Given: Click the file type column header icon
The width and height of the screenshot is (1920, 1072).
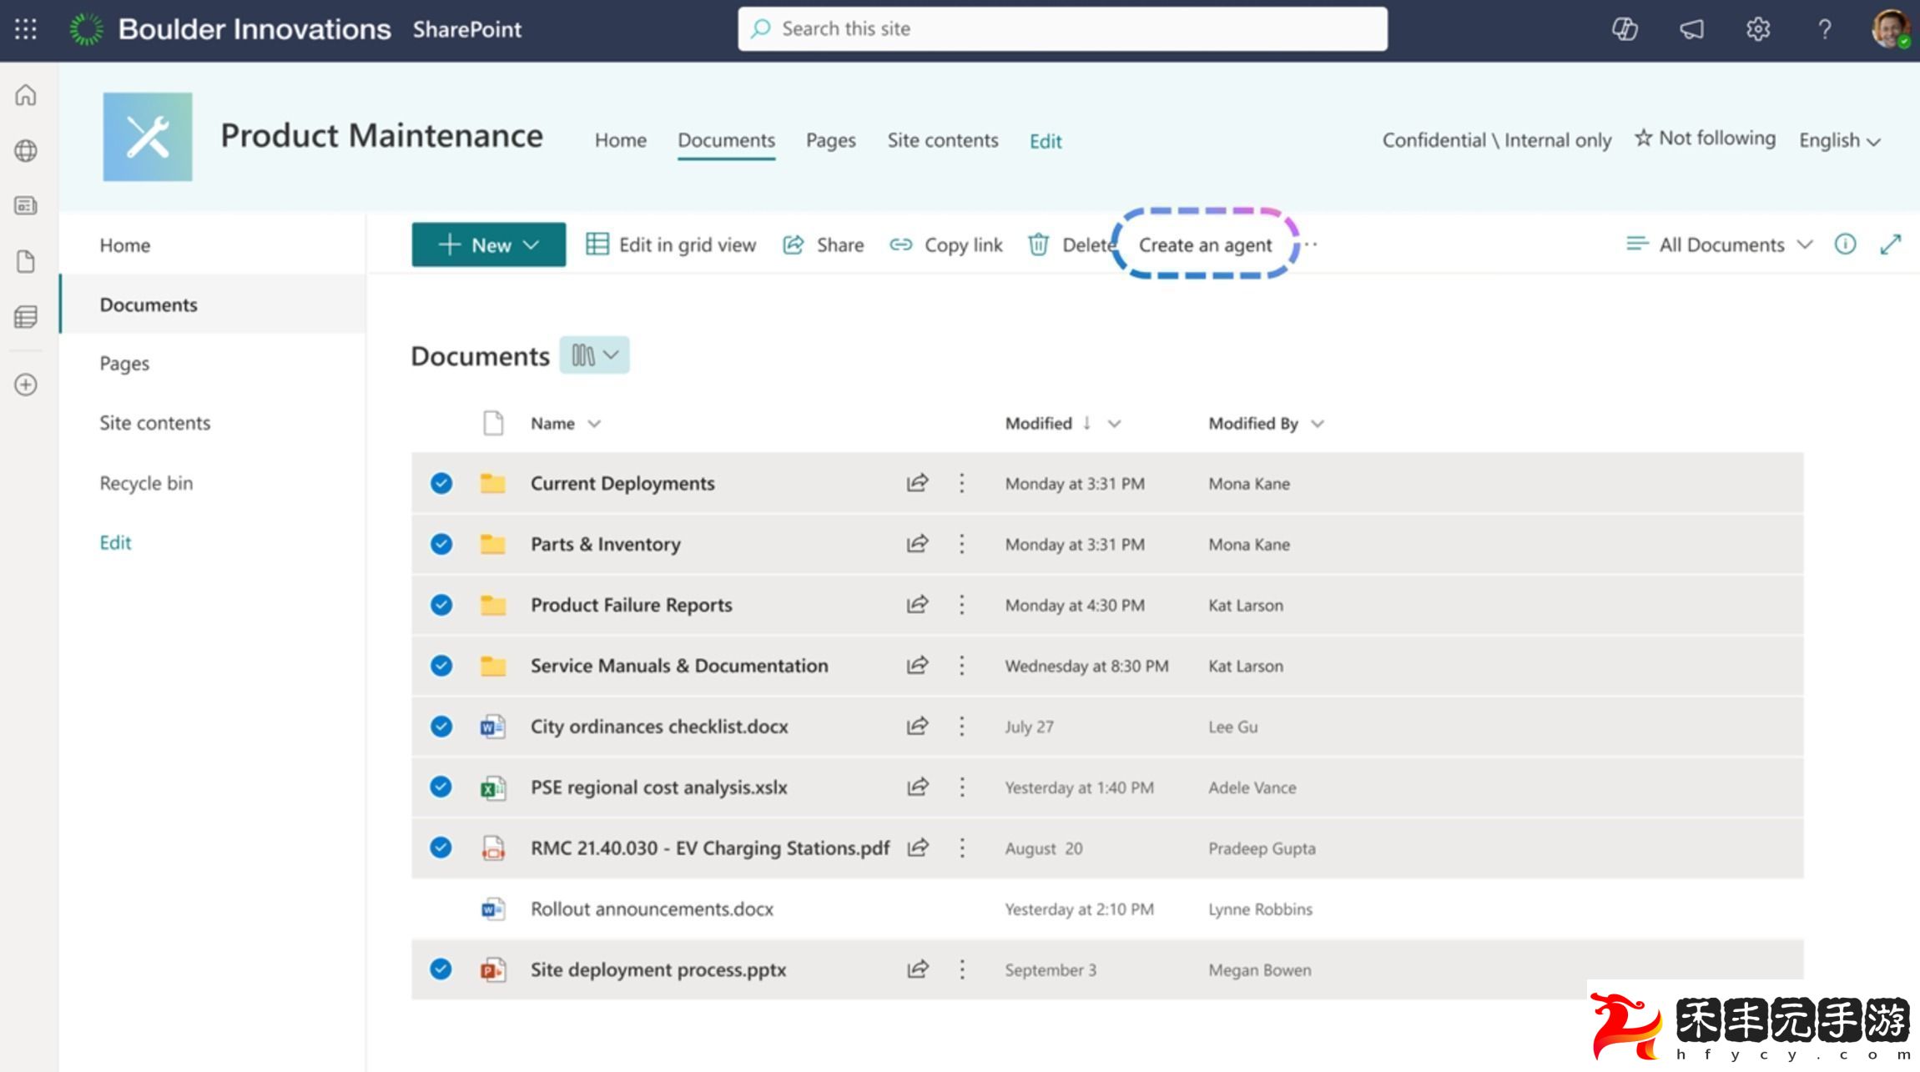Looking at the screenshot, I should point(493,423).
